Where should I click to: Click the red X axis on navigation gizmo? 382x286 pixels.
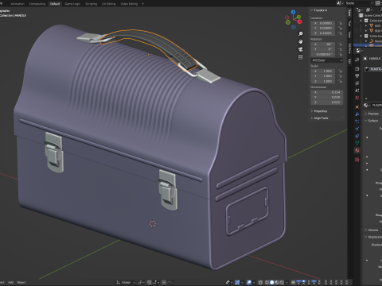299,21
